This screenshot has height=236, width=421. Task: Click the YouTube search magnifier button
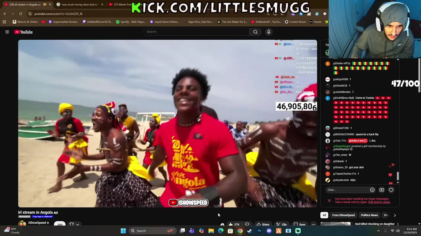point(255,32)
